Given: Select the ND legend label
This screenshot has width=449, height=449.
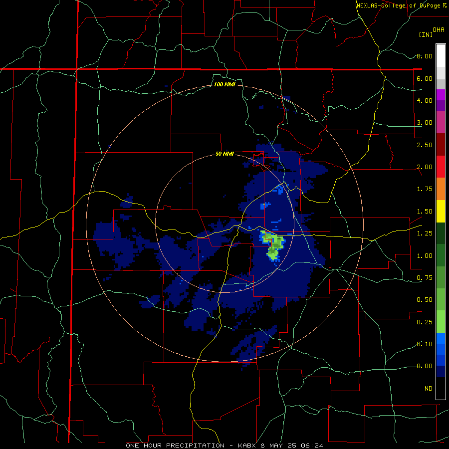Looking at the screenshot, I should point(429,389).
